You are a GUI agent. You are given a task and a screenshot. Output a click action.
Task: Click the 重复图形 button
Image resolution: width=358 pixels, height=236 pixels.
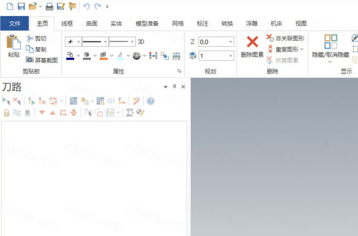tap(285, 49)
